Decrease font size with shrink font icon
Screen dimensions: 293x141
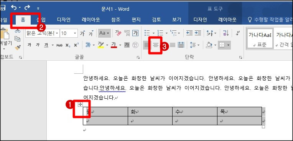91,33
